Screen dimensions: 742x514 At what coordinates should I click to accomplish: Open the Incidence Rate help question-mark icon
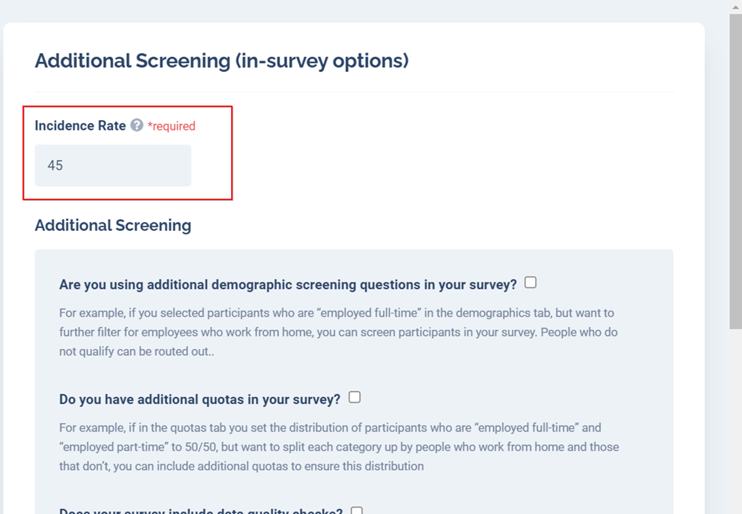click(137, 125)
